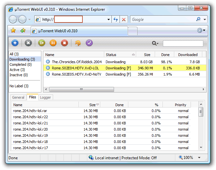Image resolution: width=216 pixels, height=170 pixels.
Task: Click the red Stop torrent icon
Action: coord(64,43)
